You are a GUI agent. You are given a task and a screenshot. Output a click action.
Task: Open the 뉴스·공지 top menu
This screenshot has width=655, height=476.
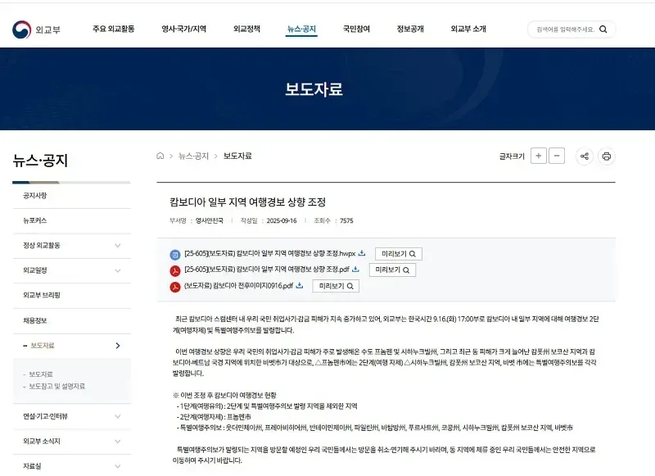click(x=301, y=29)
